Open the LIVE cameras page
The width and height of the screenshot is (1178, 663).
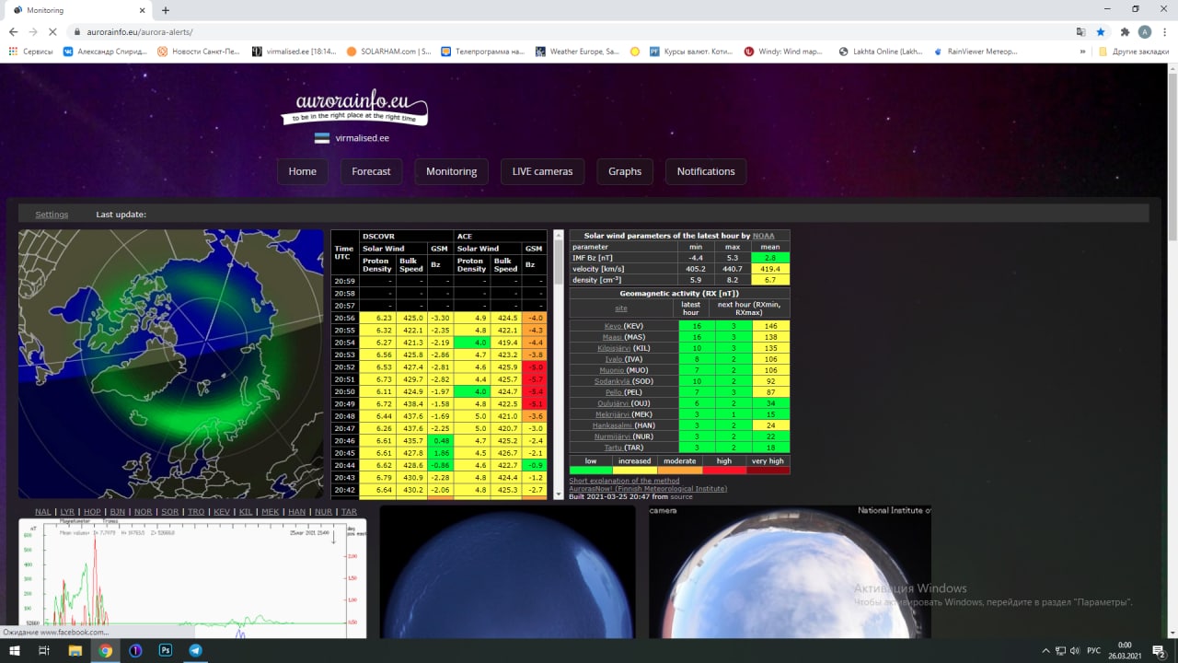(542, 171)
